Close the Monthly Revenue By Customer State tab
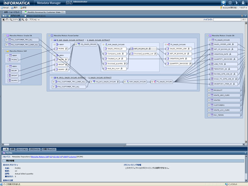Screen dimensions: 248x186 point(63,12)
